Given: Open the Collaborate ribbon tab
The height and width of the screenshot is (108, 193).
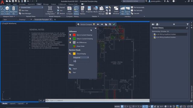Looking at the screenshot, I should (62, 4).
